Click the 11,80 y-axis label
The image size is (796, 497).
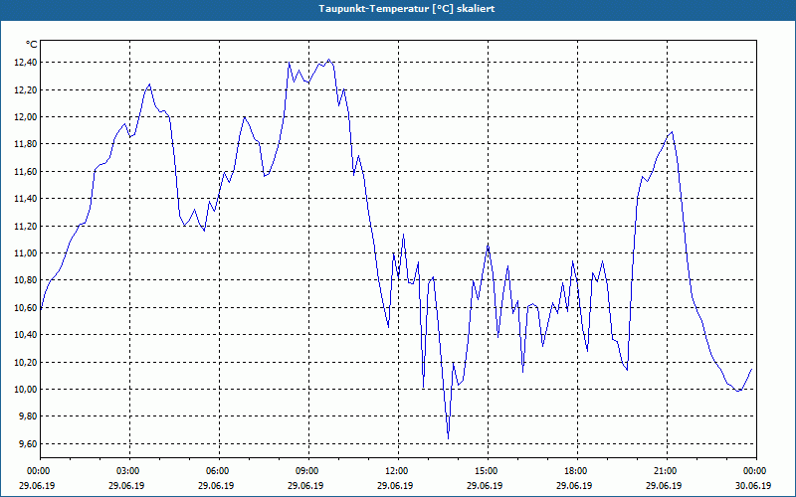[26, 144]
